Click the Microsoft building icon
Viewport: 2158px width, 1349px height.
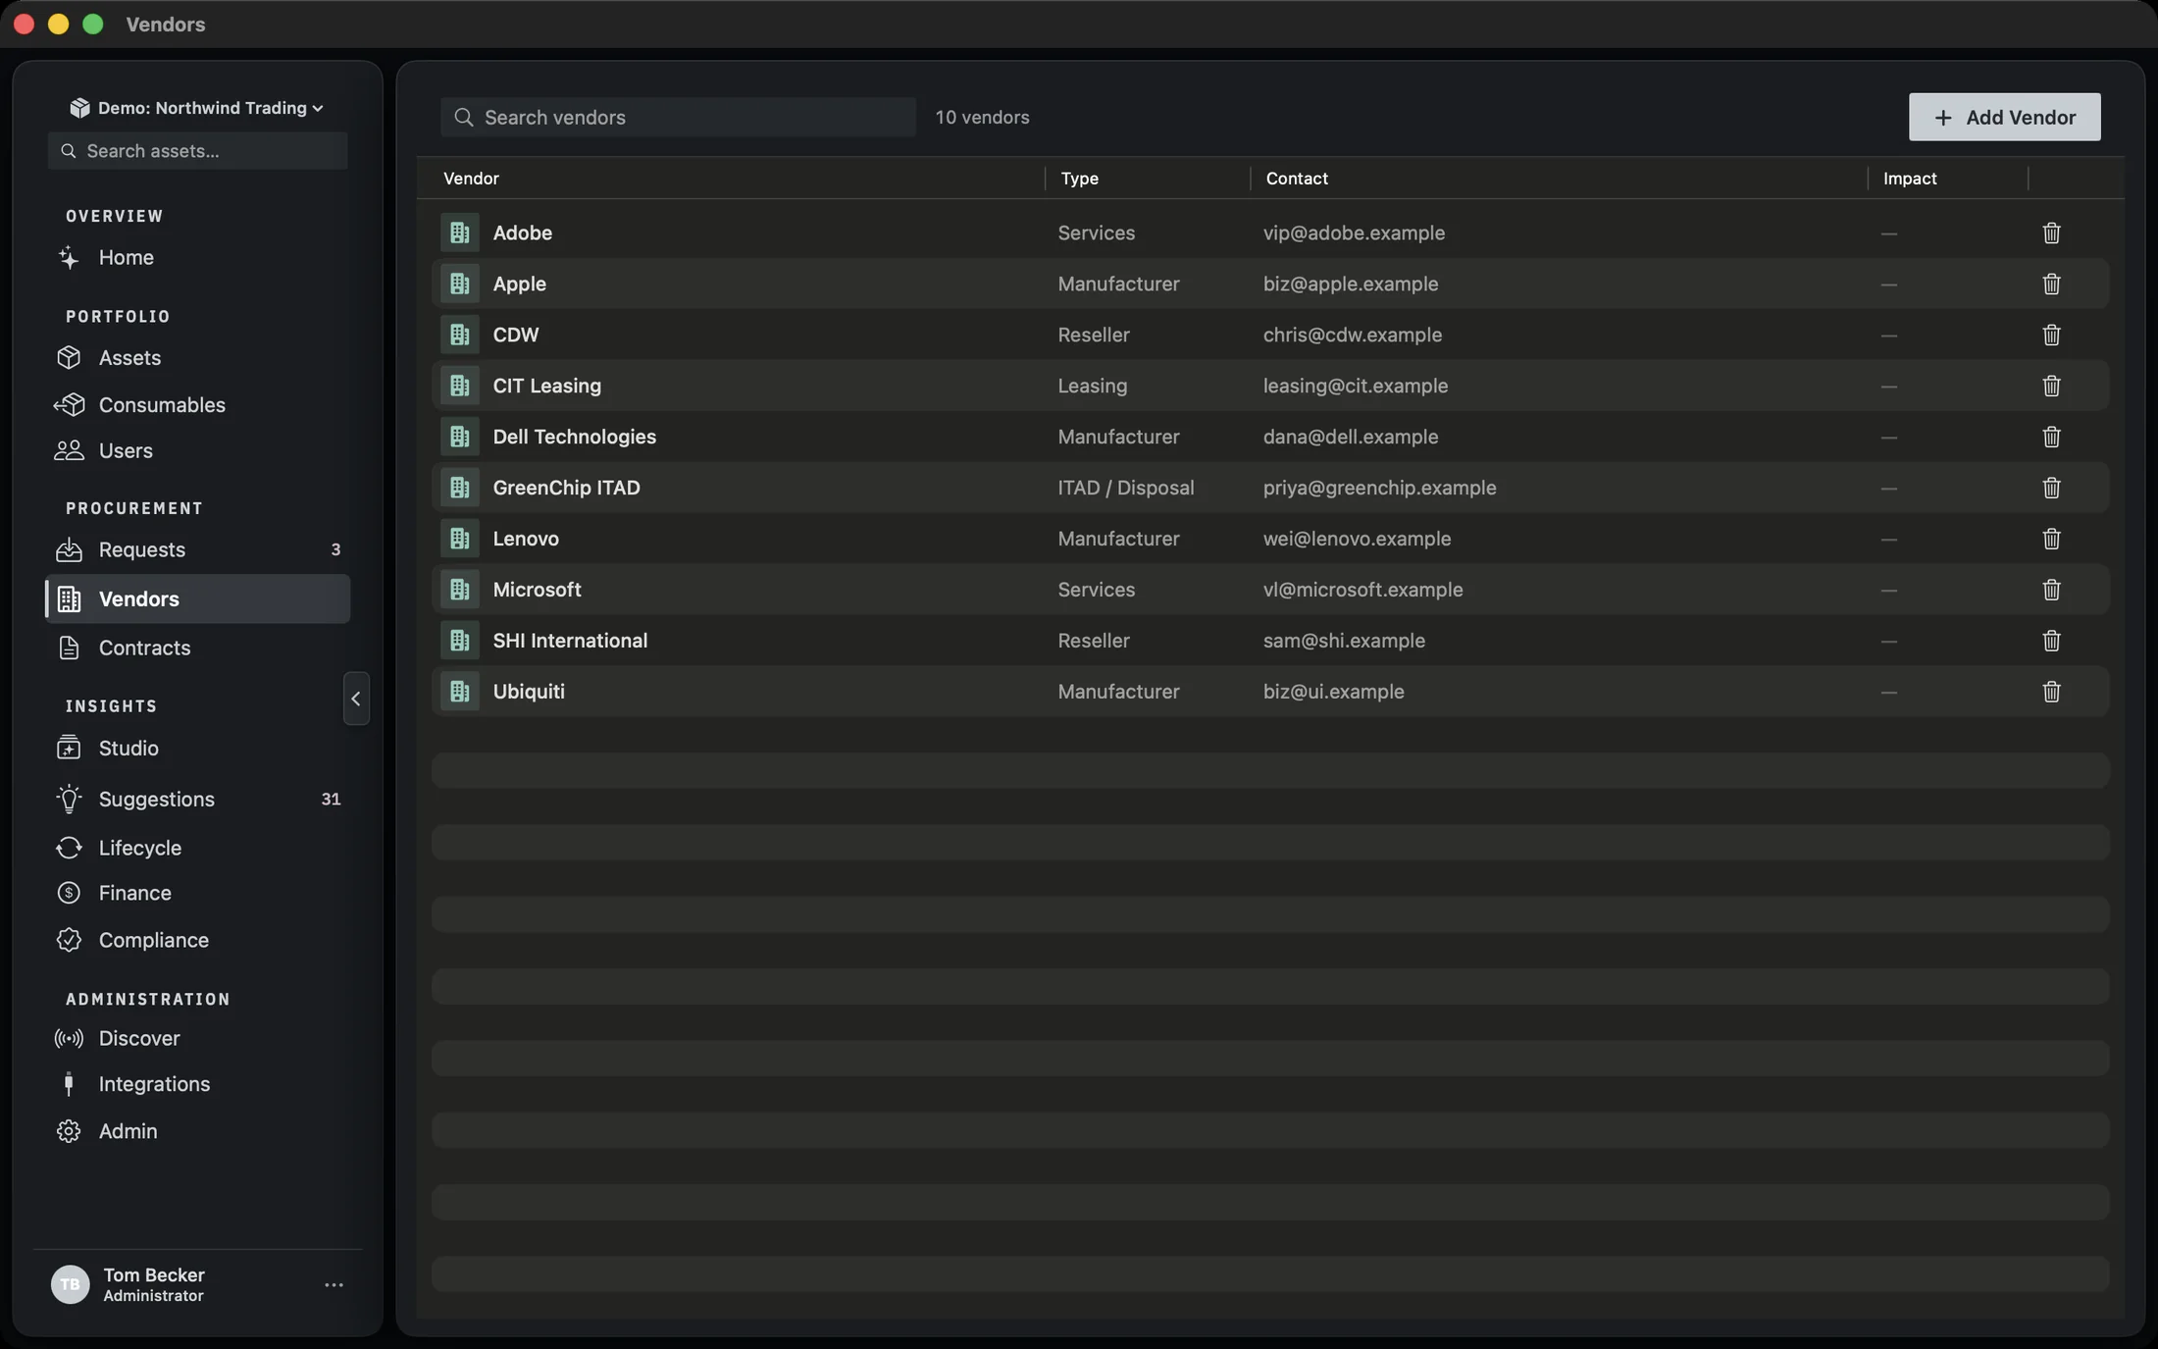coord(459,591)
